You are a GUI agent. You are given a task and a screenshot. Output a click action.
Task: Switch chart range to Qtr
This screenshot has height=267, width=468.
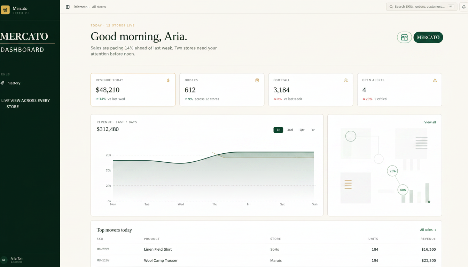(x=302, y=130)
